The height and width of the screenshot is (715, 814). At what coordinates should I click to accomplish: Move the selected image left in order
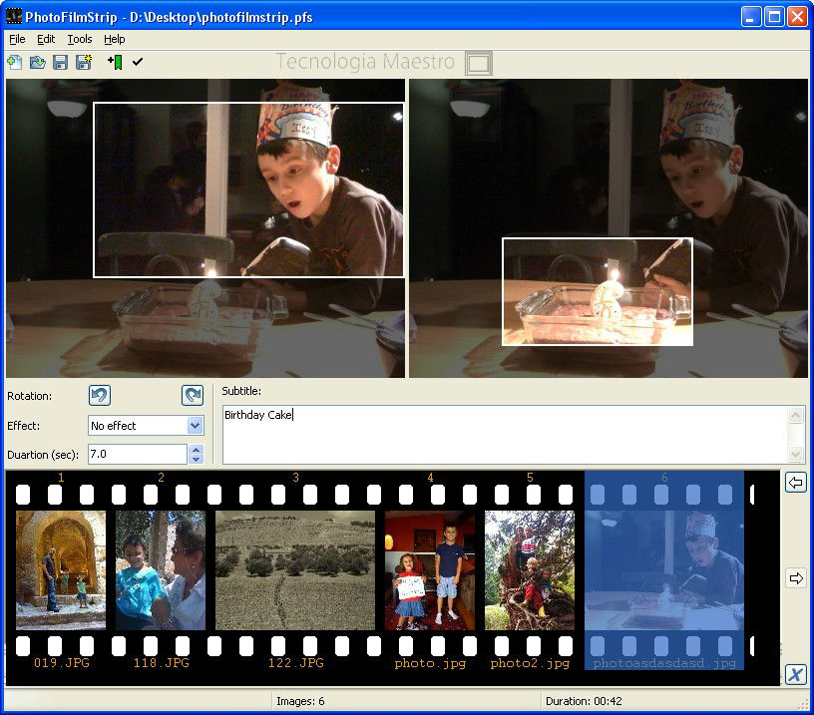[795, 483]
